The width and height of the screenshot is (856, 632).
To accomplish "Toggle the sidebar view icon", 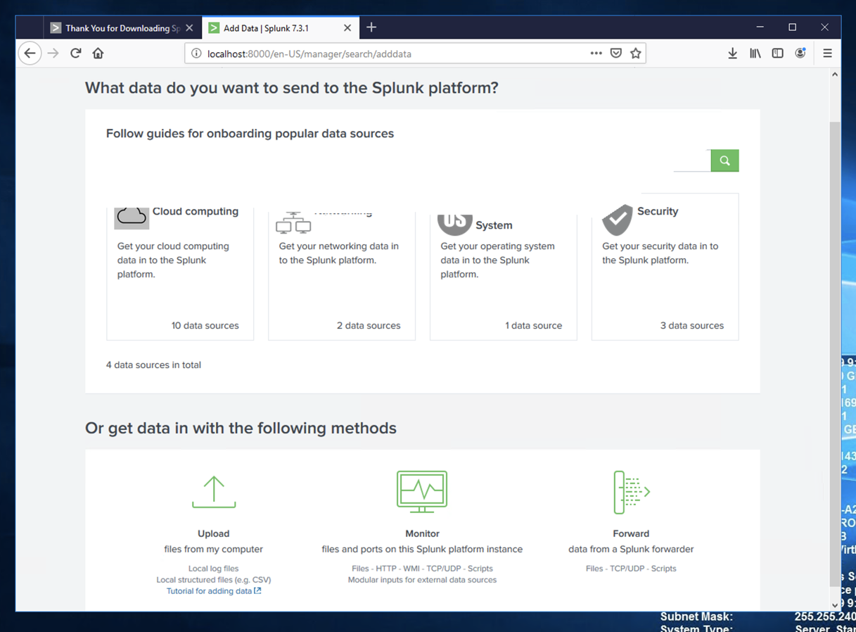I will pos(777,53).
